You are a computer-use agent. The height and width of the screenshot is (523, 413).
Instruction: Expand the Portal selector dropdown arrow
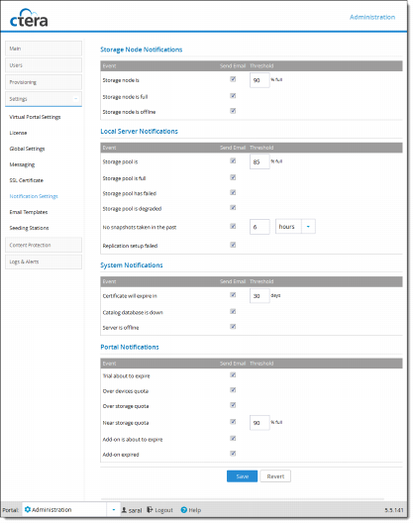[x=114, y=510]
